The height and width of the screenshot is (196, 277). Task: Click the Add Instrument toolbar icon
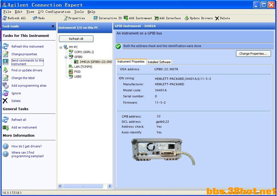pyautogui.click(x=126, y=18)
